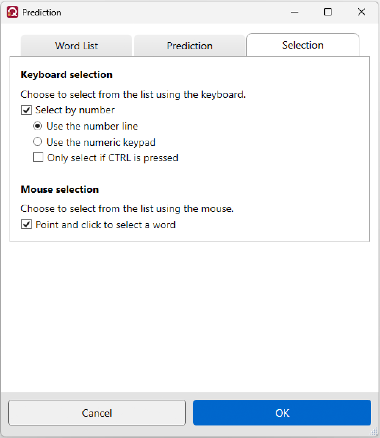Confirm settings with the OK button
Screen dimensions: 380x438
point(282,413)
